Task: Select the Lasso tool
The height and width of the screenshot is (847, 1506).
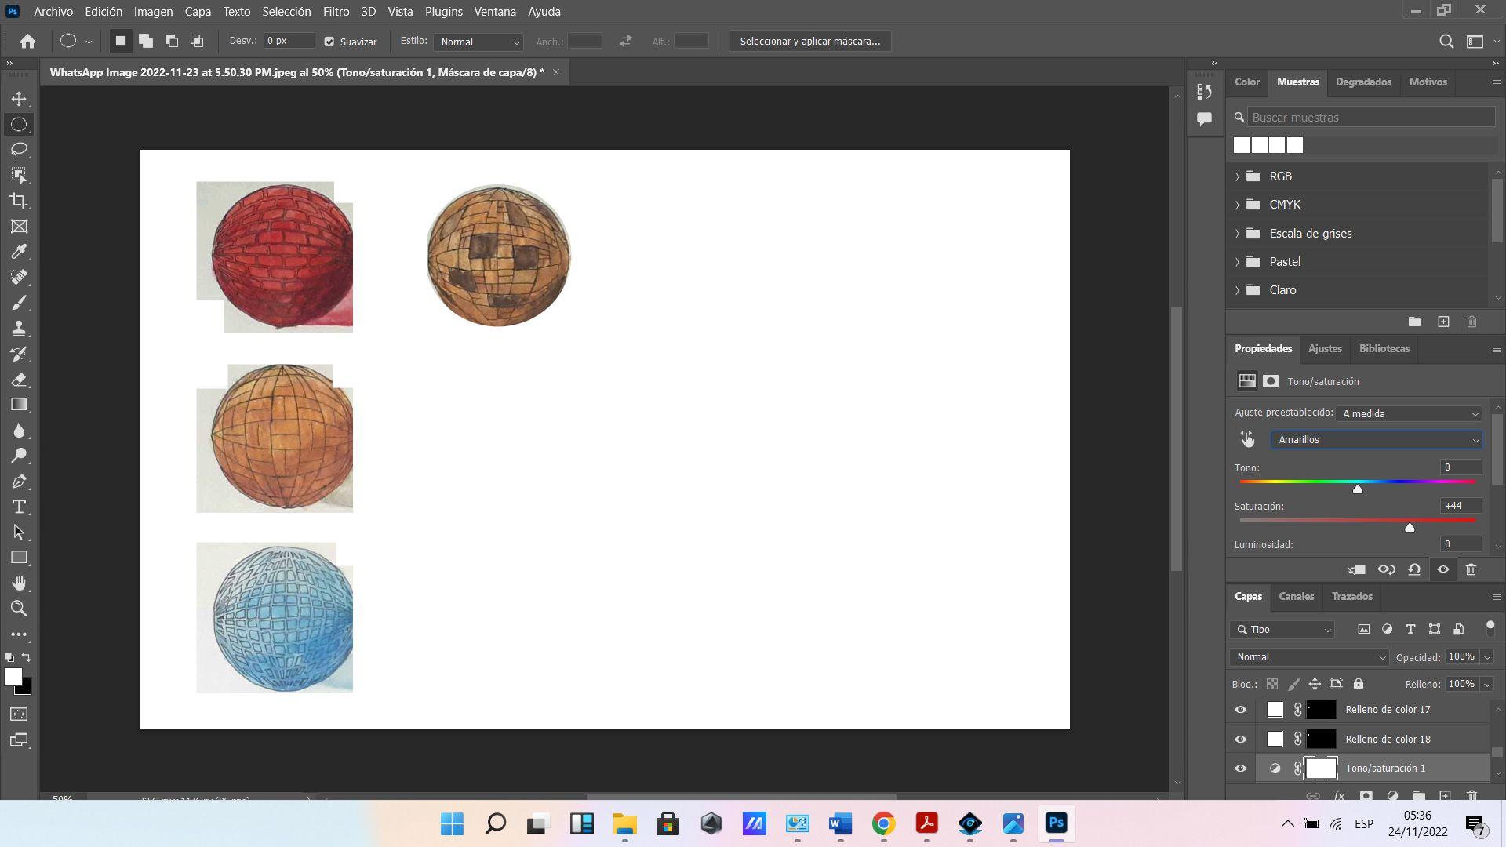Action: click(19, 150)
